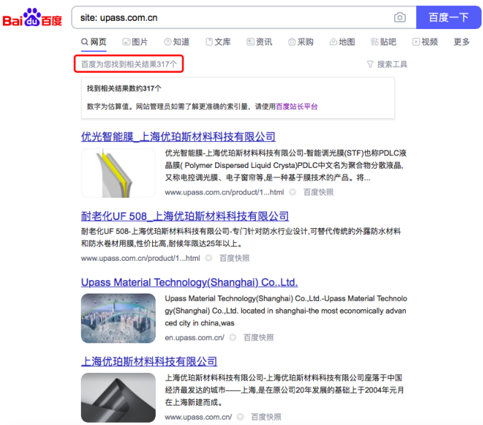The image size is (483, 425).
Task: Open result 优光智能膜_上海优珀斯材料科技有限公司
Action: click(178, 137)
